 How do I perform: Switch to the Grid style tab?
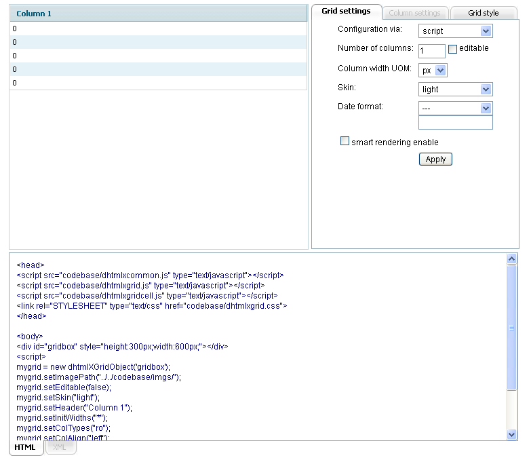click(x=483, y=13)
